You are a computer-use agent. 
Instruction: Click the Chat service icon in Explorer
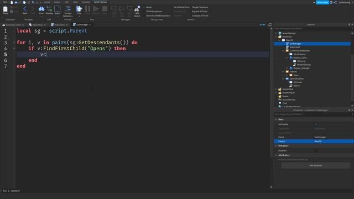click(x=280, y=103)
